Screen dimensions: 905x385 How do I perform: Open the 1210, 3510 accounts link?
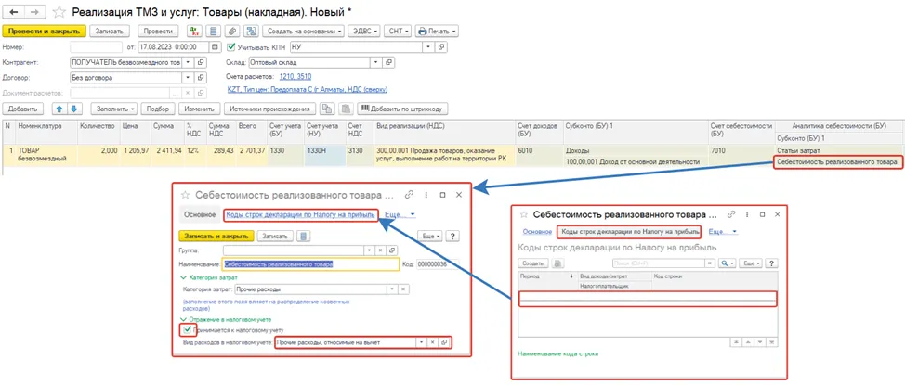[x=295, y=77]
